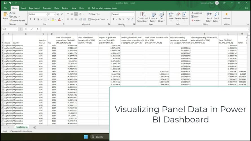Viewport: 251px width, 141px height.
Task: Open the Merge & Center dropdown arrow
Action: point(107,19)
